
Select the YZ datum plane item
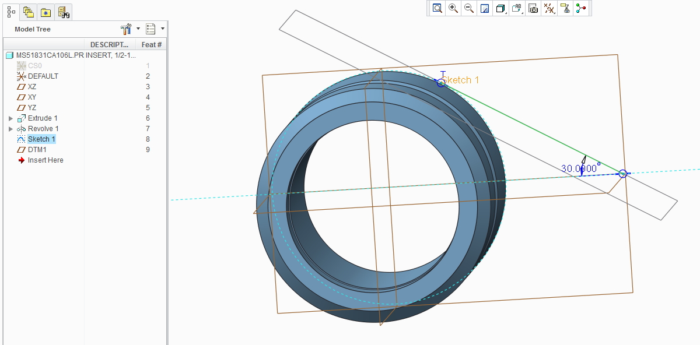pyautogui.click(x=27, y=108)
